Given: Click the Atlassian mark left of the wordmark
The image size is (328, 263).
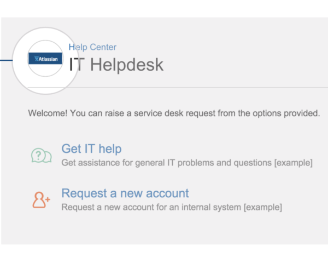Looking at the screenshot, I should coord(37,59).
